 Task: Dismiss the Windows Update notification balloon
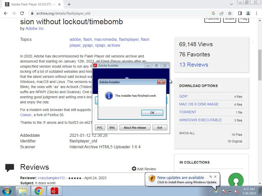click(215, 177)
